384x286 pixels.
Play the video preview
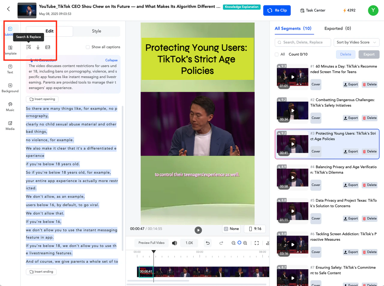coord(198,230)
